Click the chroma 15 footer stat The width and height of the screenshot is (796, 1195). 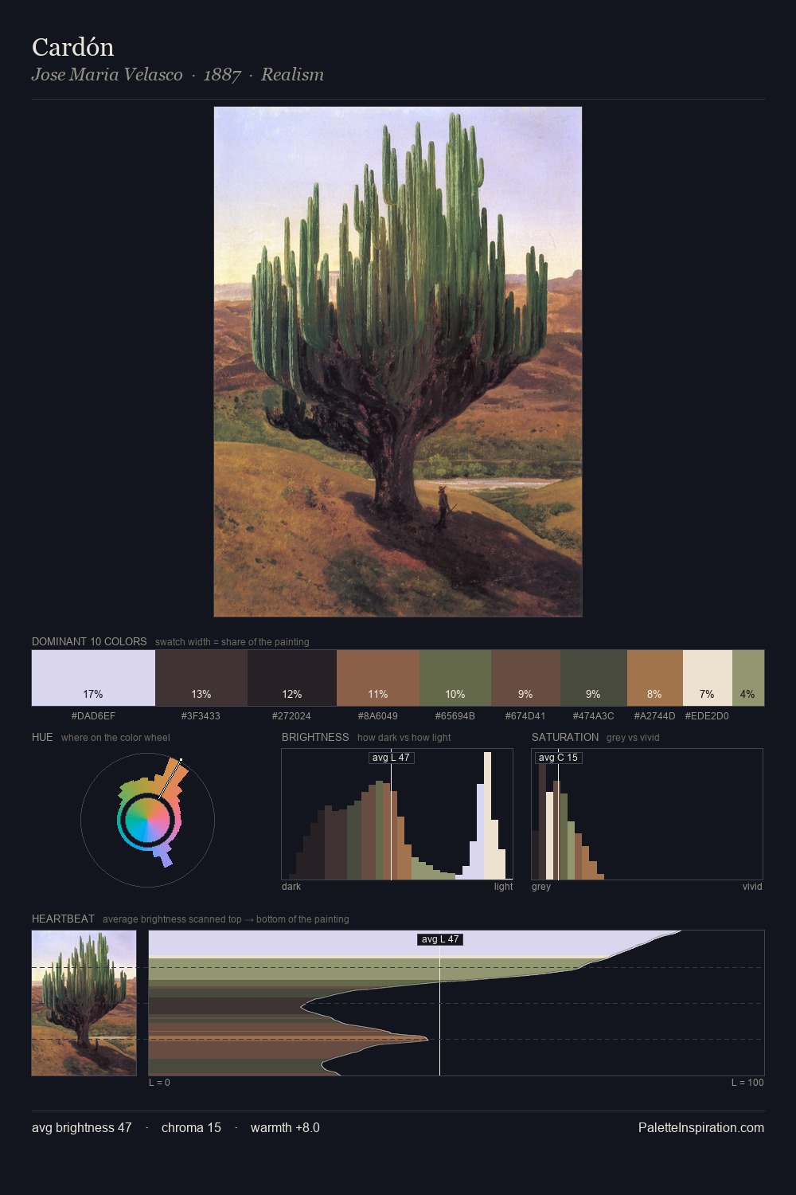point(191,1127)
